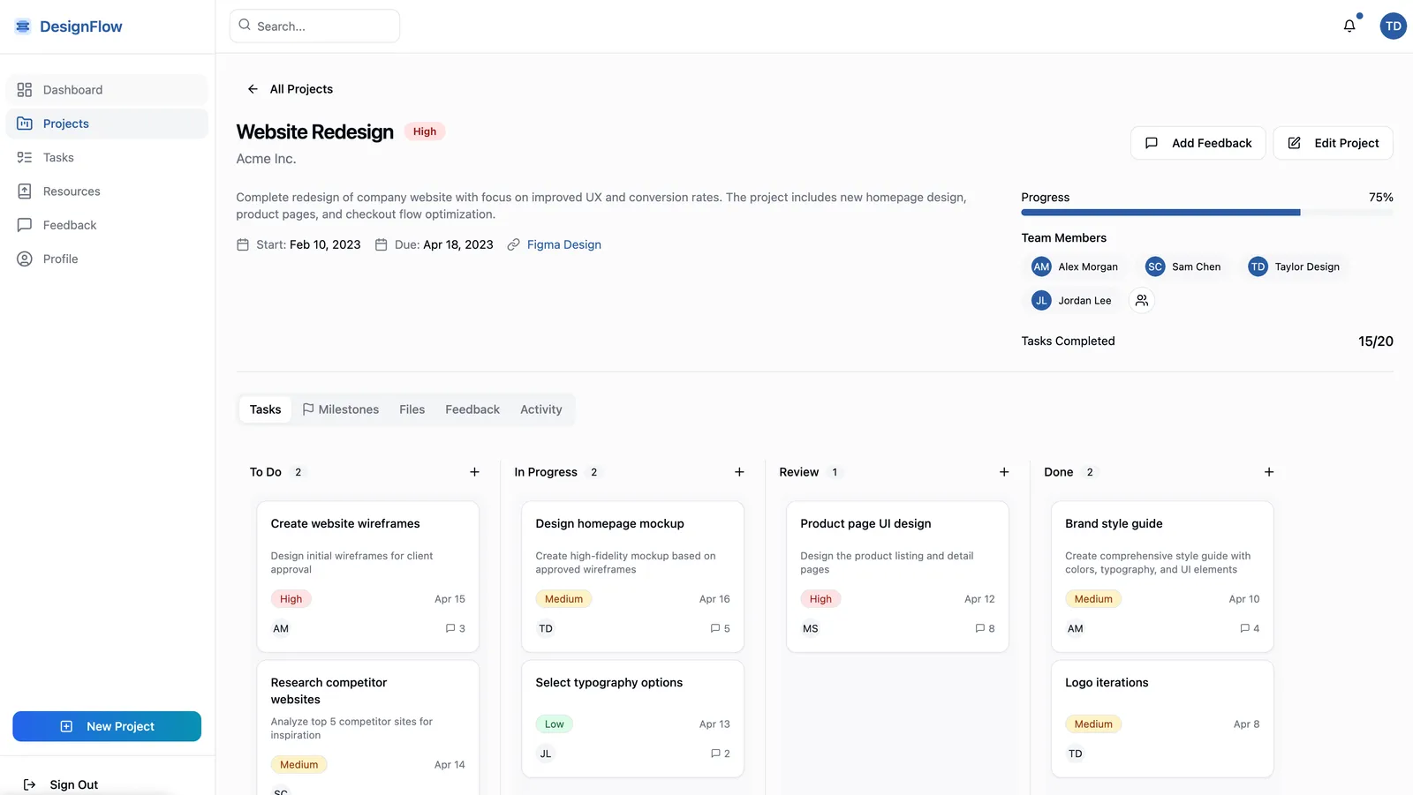Click the add team member icon
Viewport: 1413px width, 795px height.
coord(1142,301)
